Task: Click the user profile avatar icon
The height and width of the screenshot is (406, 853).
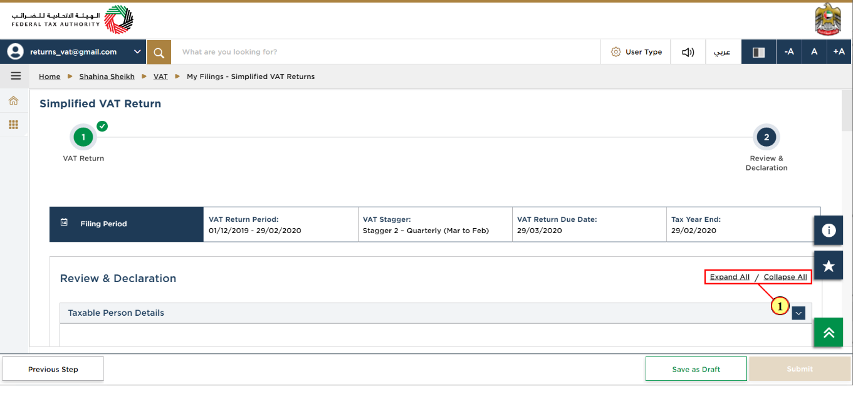Action: pyautogui.click(x=15, y=52)
